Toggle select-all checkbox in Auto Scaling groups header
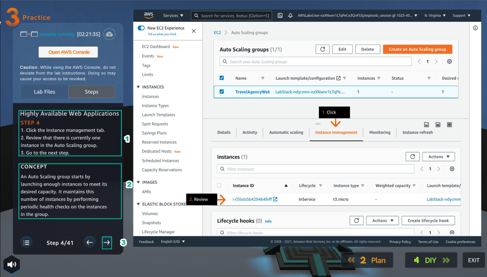This screenshot has width=487, height=277. (x=222, y=78)
